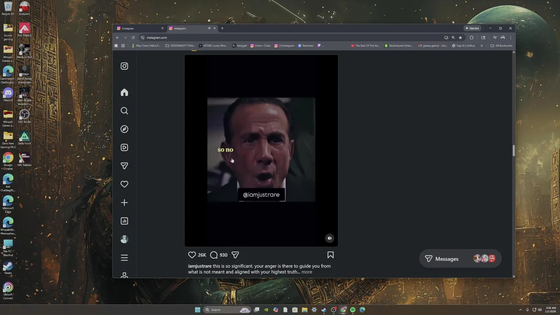Toggle the video sound speaker button

(x=329, y=238)
